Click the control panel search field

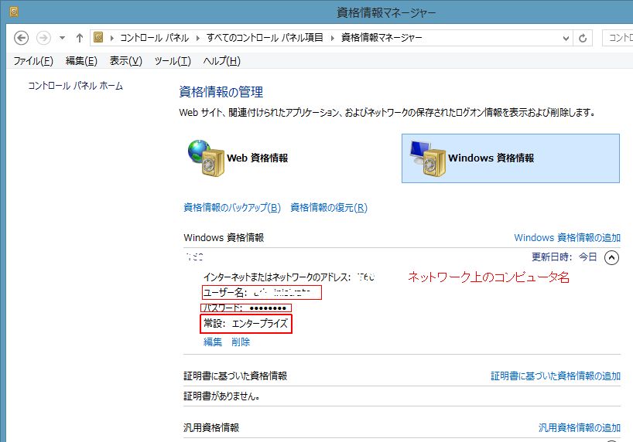(619, 38)
